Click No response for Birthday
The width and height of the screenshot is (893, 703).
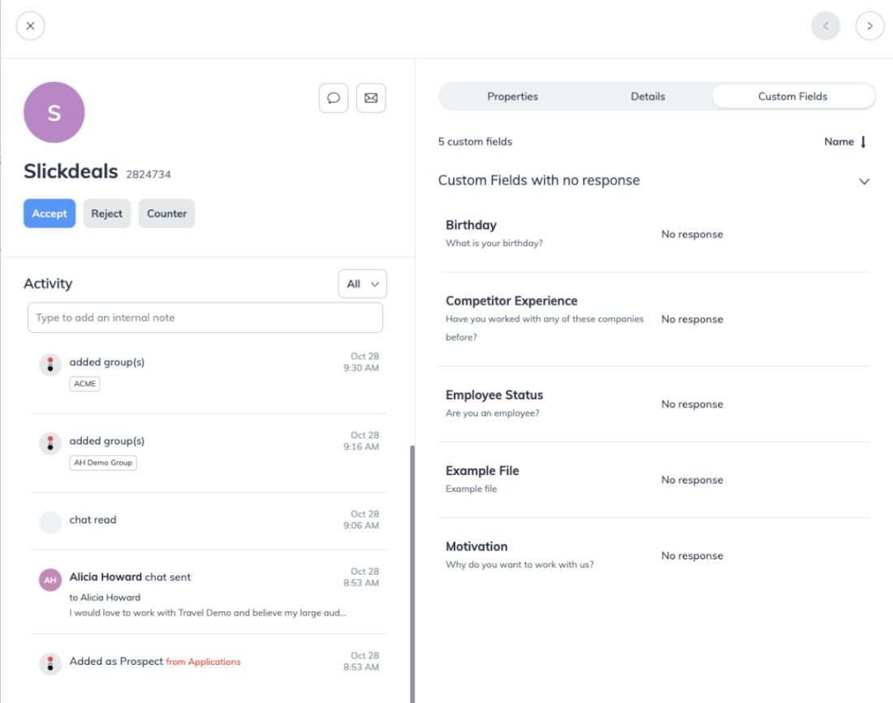click(692, 234)
